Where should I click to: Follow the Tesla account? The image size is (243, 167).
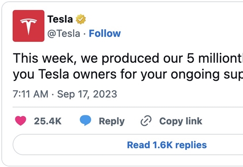click(x=105, y=33)
